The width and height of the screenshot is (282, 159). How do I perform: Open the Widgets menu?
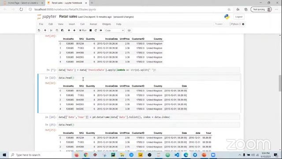[x=107, y=24]
